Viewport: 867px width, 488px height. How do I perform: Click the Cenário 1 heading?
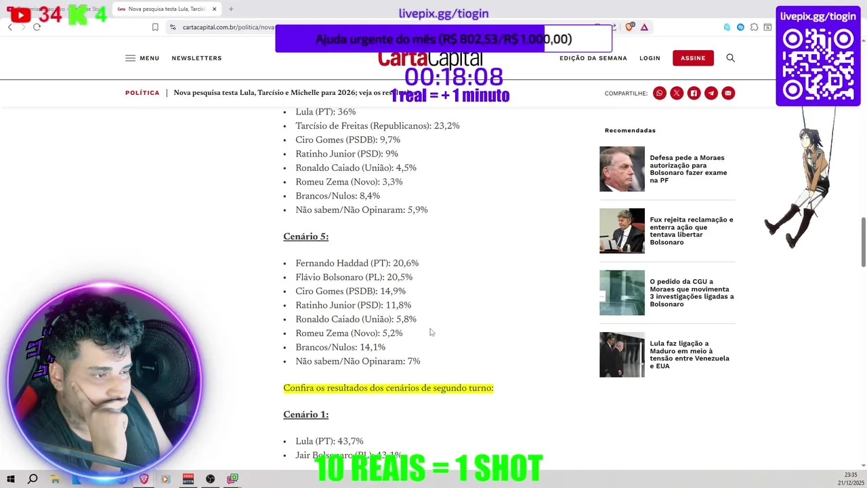click(x=305, y=415)
